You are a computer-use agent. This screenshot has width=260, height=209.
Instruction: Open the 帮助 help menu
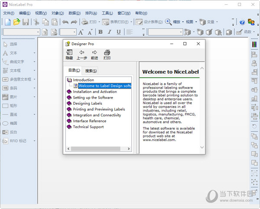click(141, 13)
